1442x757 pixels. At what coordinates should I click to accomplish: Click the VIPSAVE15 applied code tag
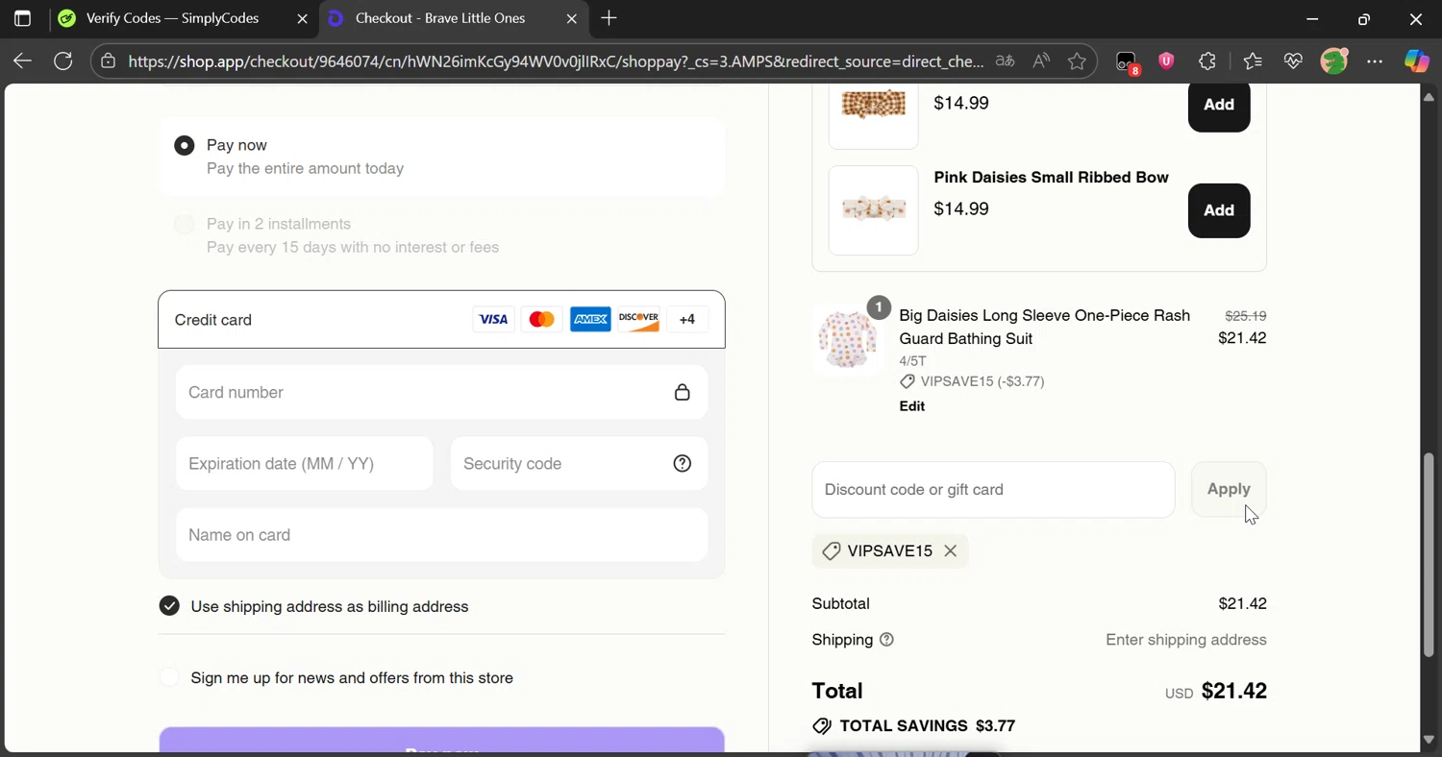coord(890,551)
